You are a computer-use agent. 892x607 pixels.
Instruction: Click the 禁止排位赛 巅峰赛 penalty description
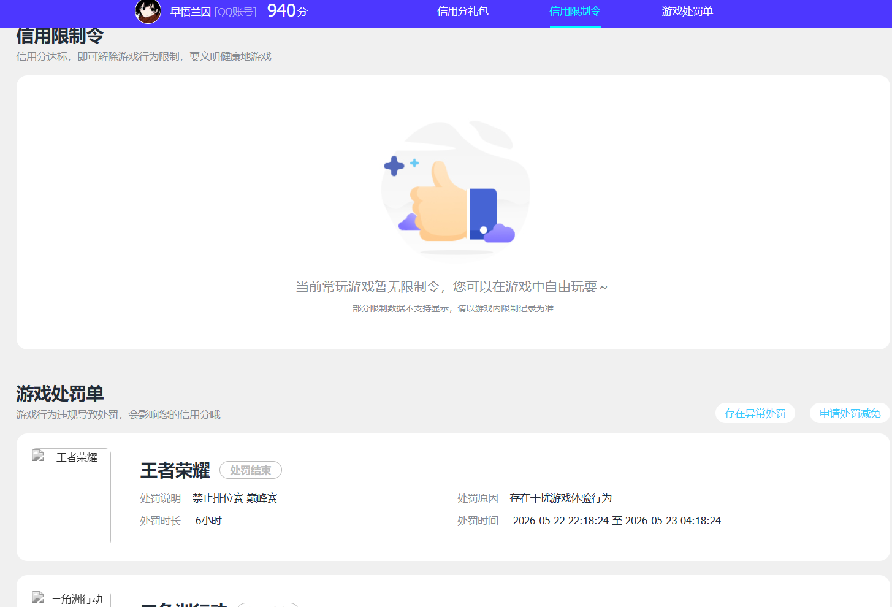235,498
